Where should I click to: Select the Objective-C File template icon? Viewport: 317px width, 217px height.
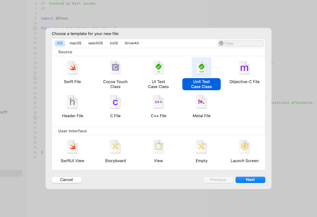(x=244, y=68)
